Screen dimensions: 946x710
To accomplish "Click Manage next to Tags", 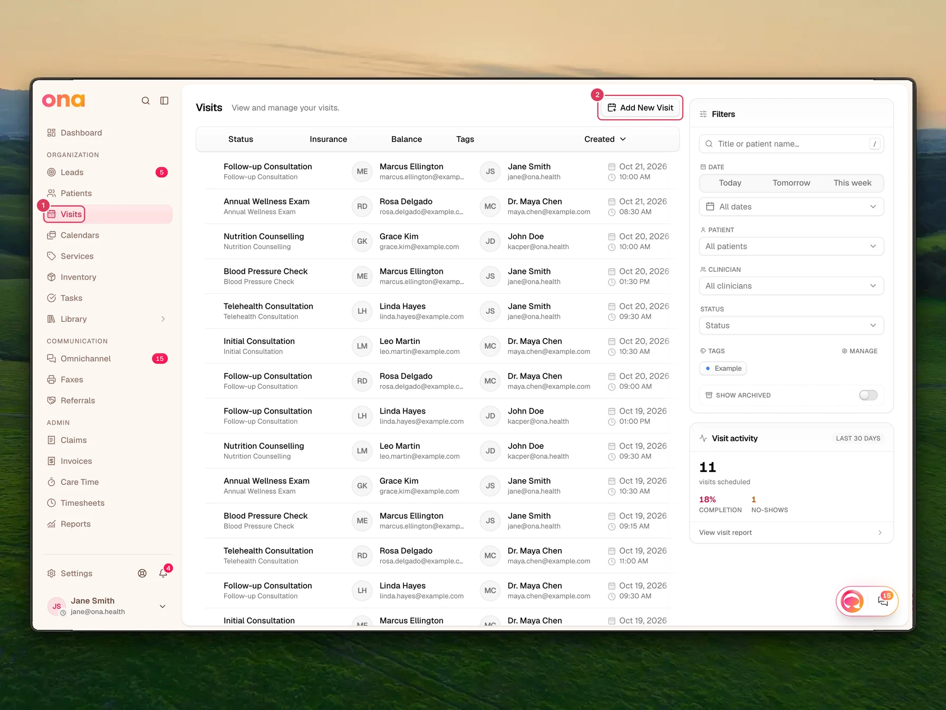I will [860, 351].
